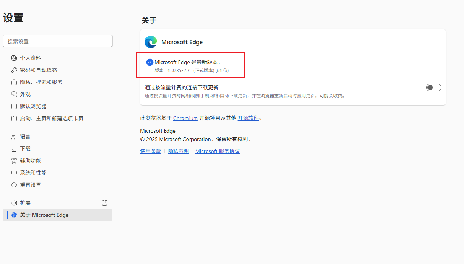Click the Microsoft Edge logo in the 关于 card
The width and height of the screenshot is (464, 264).
click(x=151, y=42)
